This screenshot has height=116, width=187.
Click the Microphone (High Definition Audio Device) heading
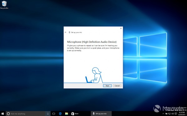coord(92,42)
